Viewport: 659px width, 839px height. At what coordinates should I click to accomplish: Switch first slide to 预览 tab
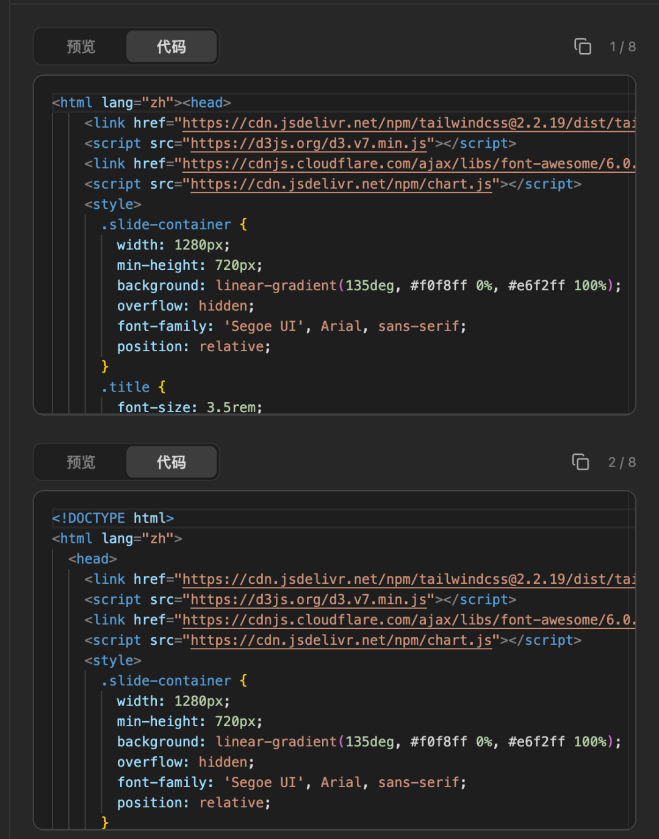pyautogui.click(x=81, y=46)
